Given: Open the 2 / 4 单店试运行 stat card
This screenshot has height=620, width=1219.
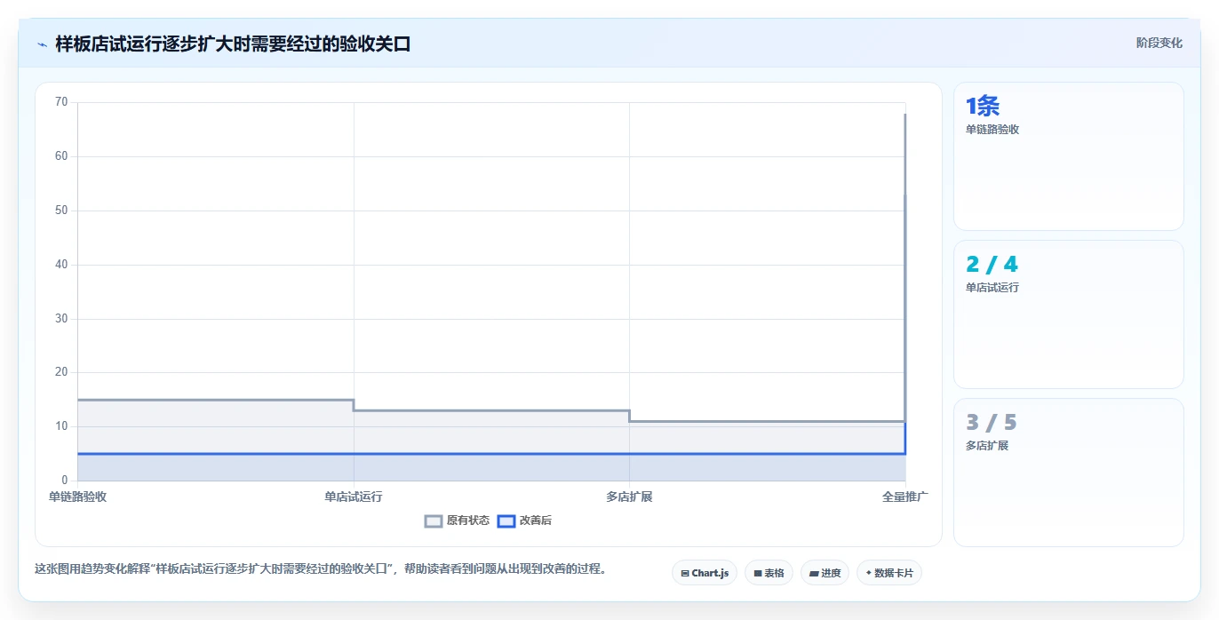Looking at the screenshot, I should point(1068,314).
